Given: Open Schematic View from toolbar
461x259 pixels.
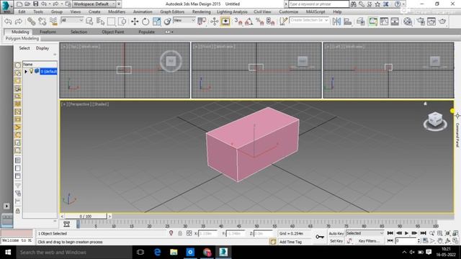Looking at the screenshot, I should pos(395,22).
